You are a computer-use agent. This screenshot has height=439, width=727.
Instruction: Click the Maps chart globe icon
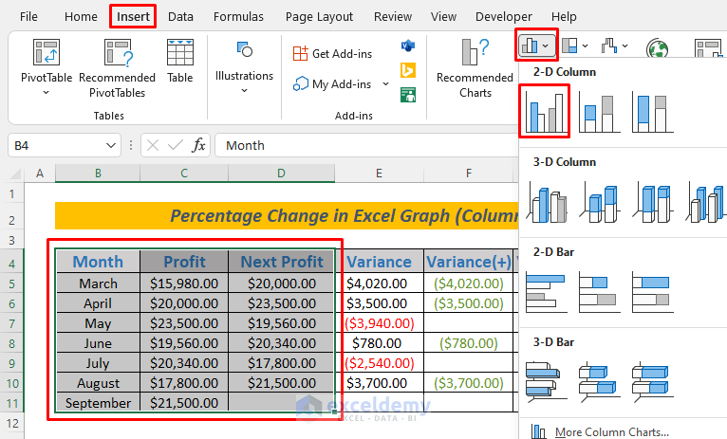[x=658, y=47]
